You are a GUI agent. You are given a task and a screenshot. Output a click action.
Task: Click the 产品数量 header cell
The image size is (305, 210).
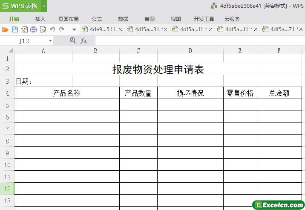[138, 93]
